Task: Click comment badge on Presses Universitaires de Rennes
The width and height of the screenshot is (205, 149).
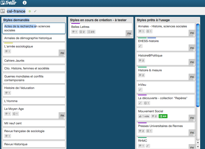Action: (141, 131)
